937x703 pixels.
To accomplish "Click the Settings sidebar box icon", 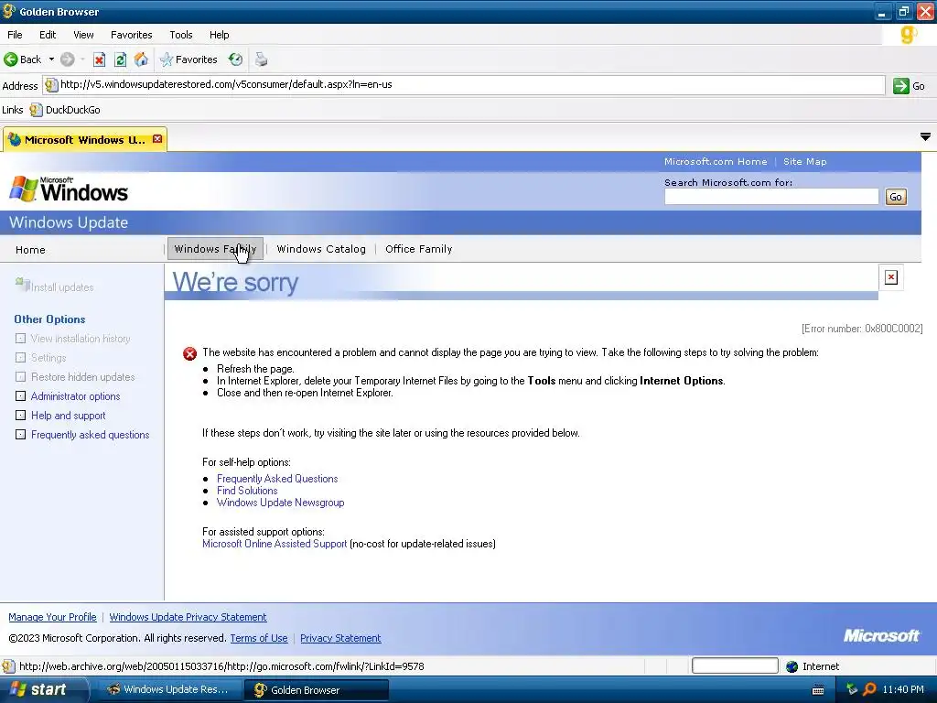I will (x=20, y=358).
